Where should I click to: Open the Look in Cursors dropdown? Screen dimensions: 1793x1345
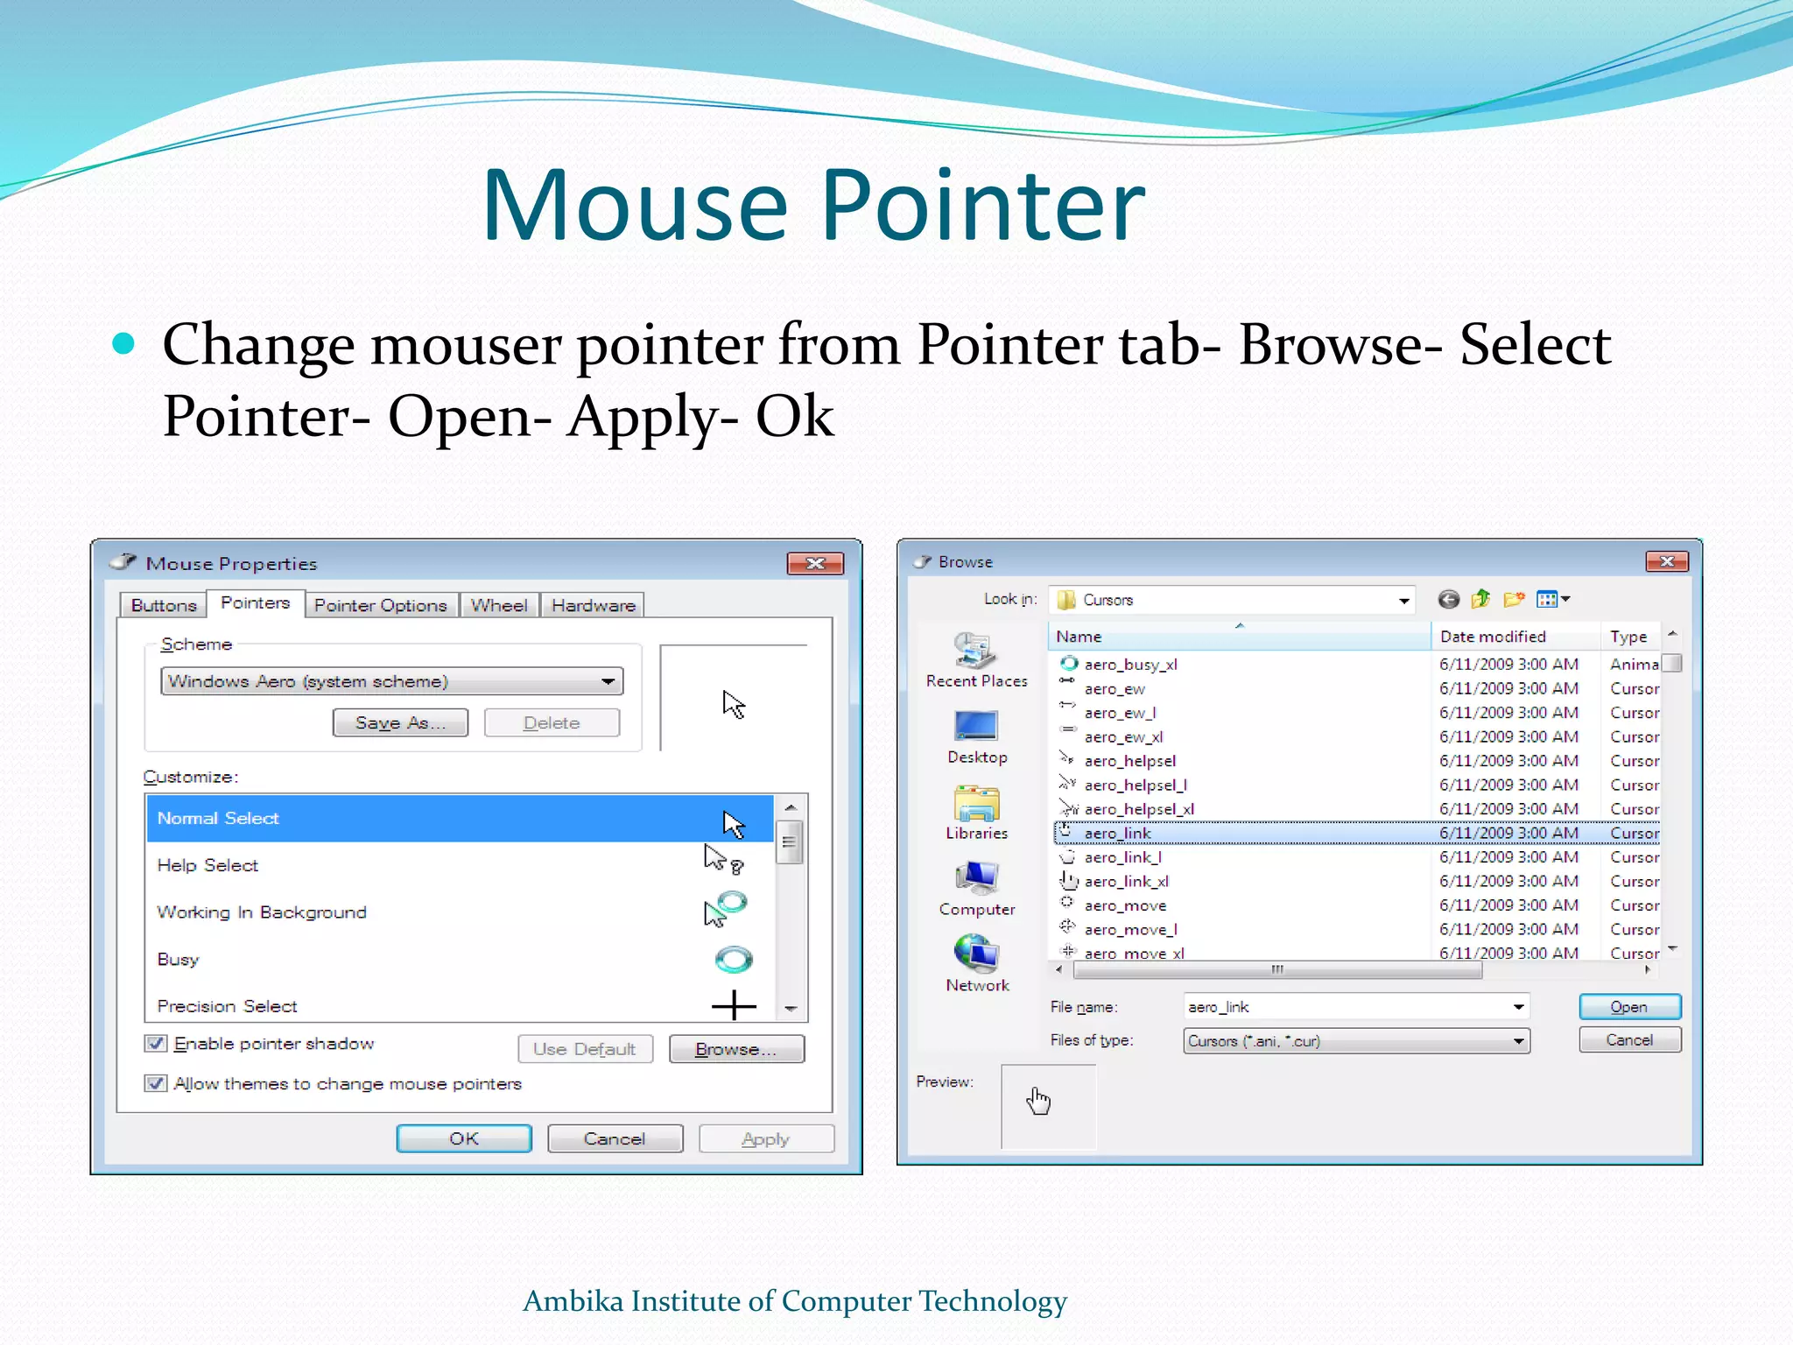[x=1403, y=601]
